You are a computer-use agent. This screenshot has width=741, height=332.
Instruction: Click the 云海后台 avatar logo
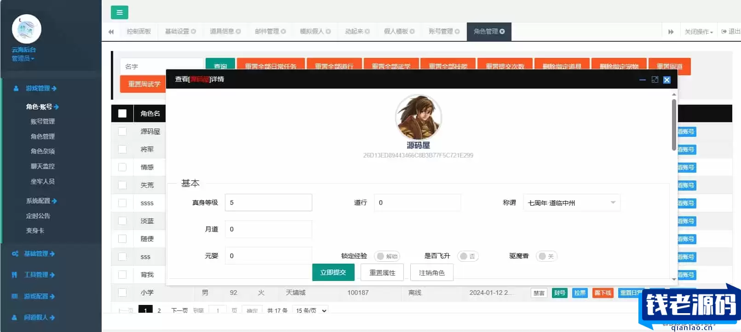27,29
